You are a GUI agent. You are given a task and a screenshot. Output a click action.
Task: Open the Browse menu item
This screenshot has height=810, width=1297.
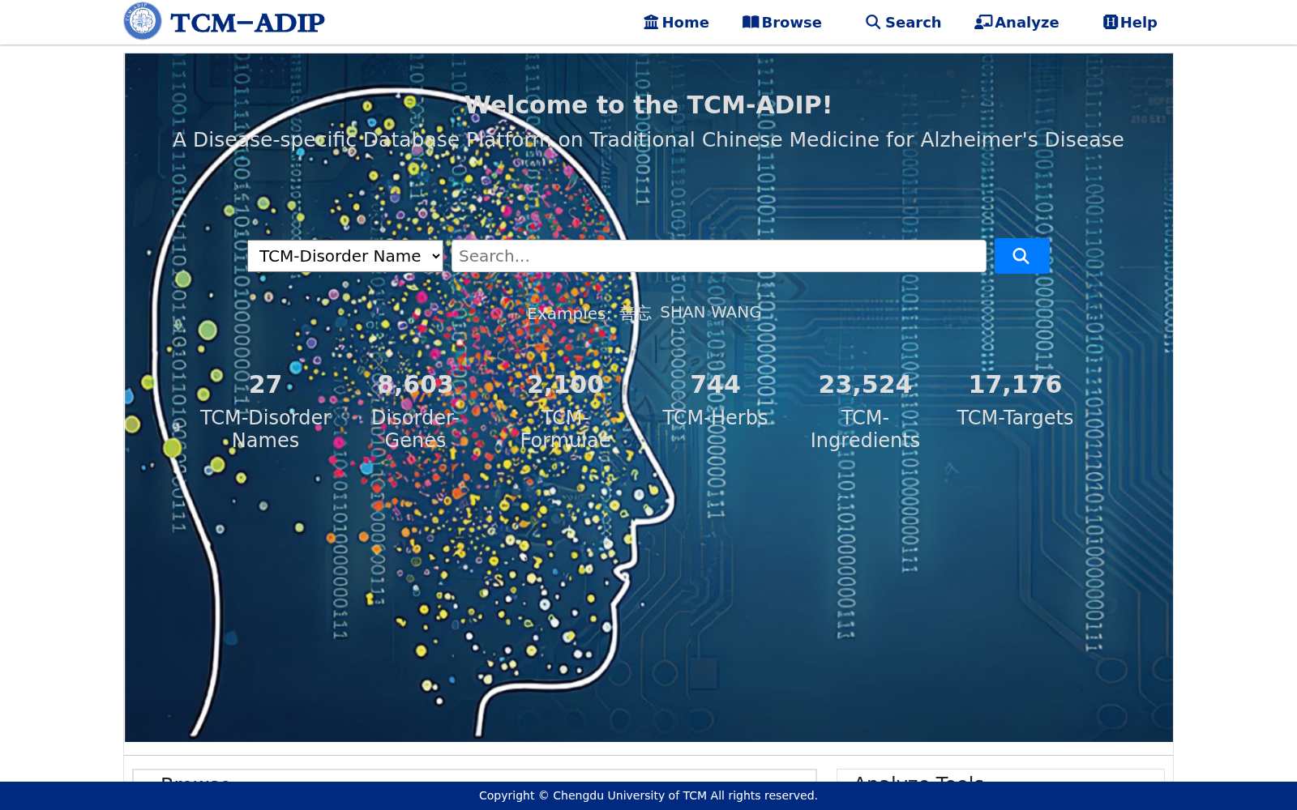[x=781, y=23]
